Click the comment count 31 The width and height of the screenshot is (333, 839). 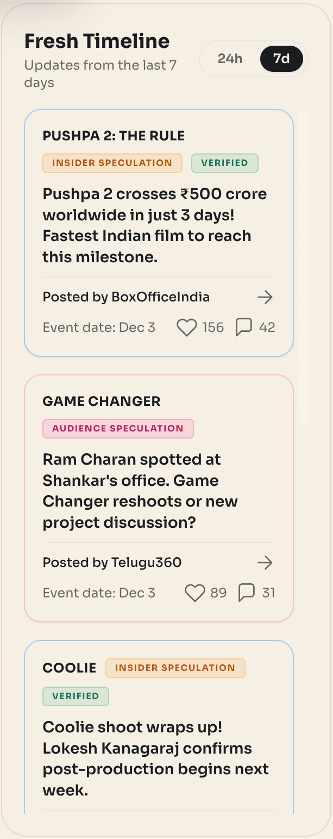click(268, 593)
